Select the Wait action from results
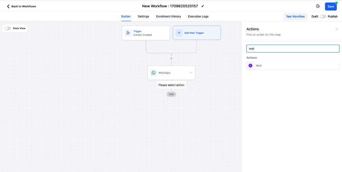Screen dimensions: 342x172 coord(293,65)
